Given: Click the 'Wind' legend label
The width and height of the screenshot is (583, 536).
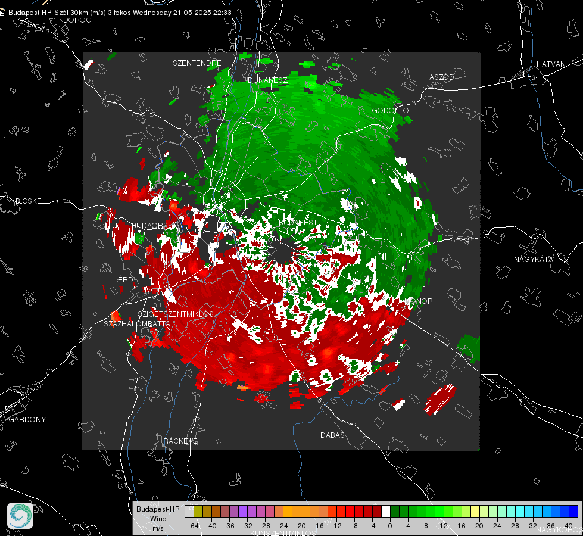Looking at the screenshot, I should pyautogui.click(x=158, y=519).
